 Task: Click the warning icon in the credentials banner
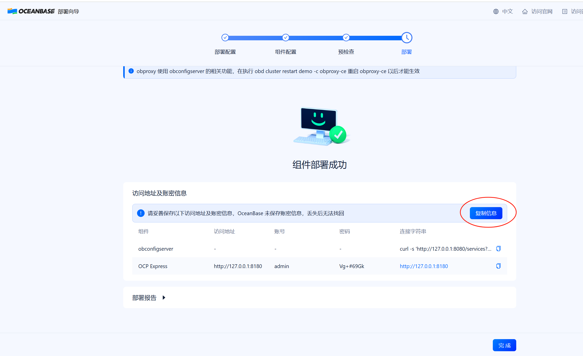[x=141, y=213]
